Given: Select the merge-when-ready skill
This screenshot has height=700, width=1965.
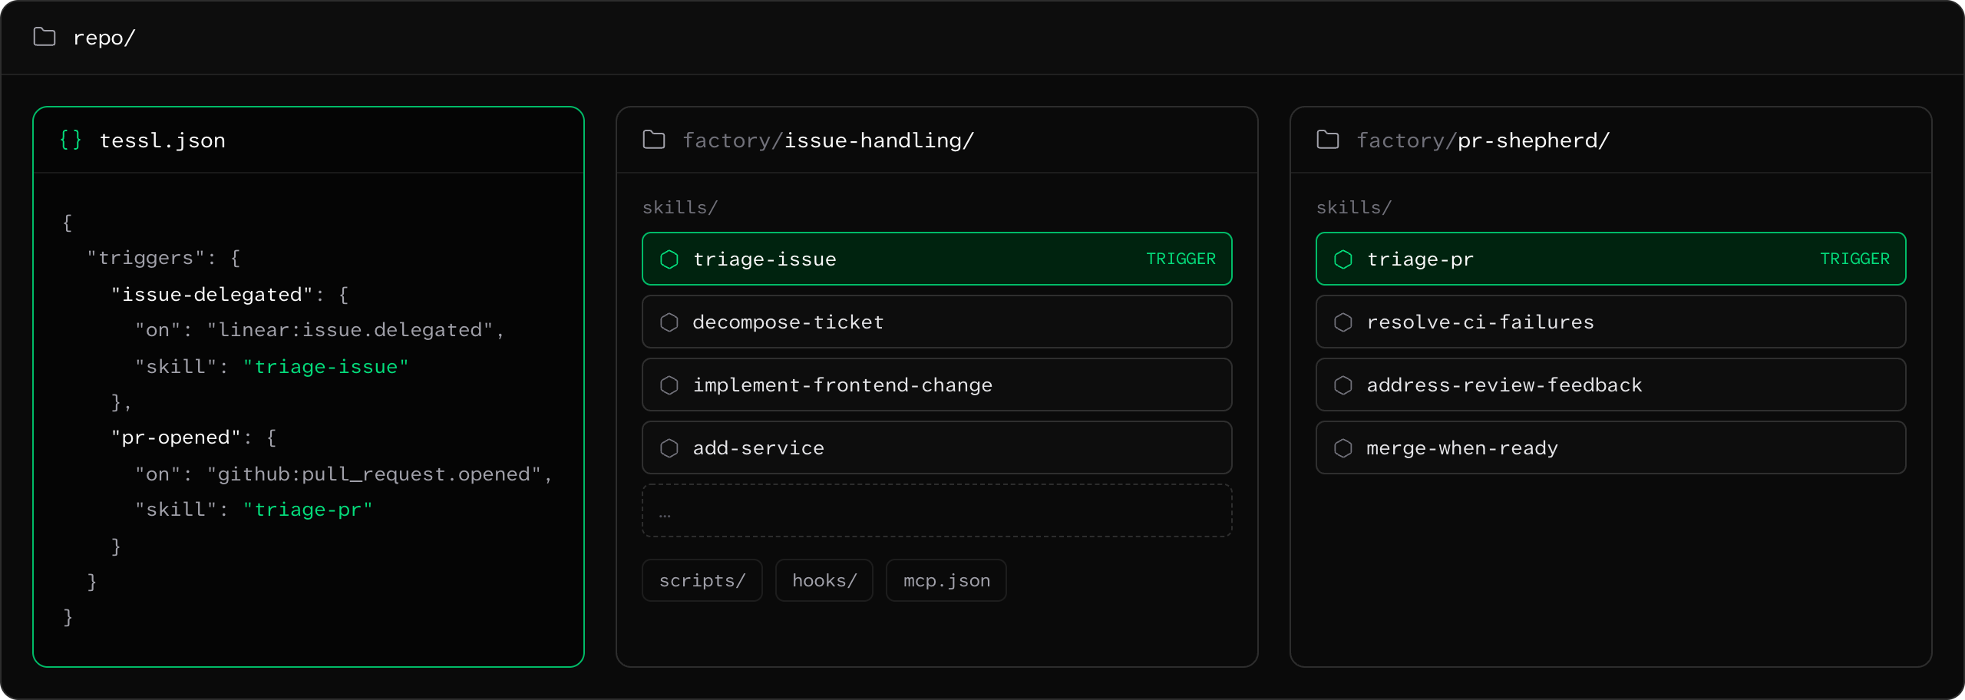Looking at the screenshot, I should 1611,448.
